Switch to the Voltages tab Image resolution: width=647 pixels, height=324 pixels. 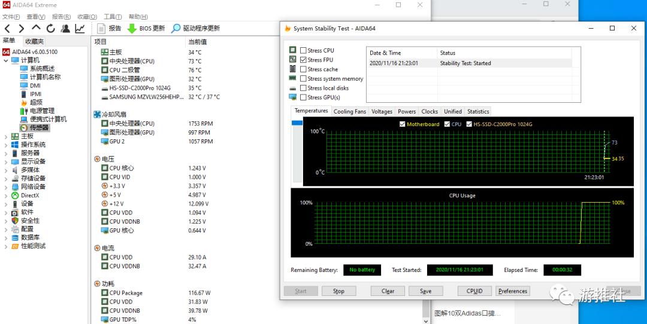[x=382, y=111]
